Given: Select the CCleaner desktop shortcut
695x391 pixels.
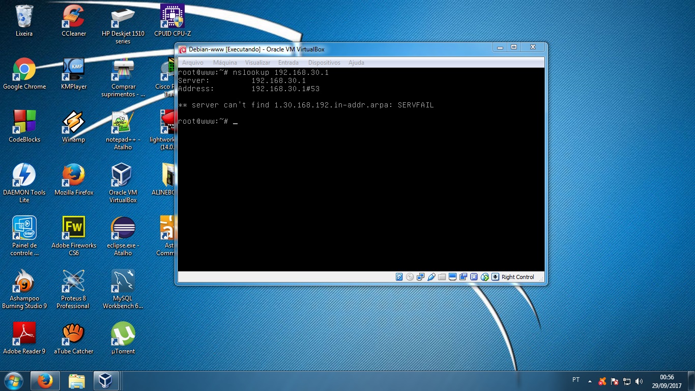Looking at the screenshot, I should [74, 21].
